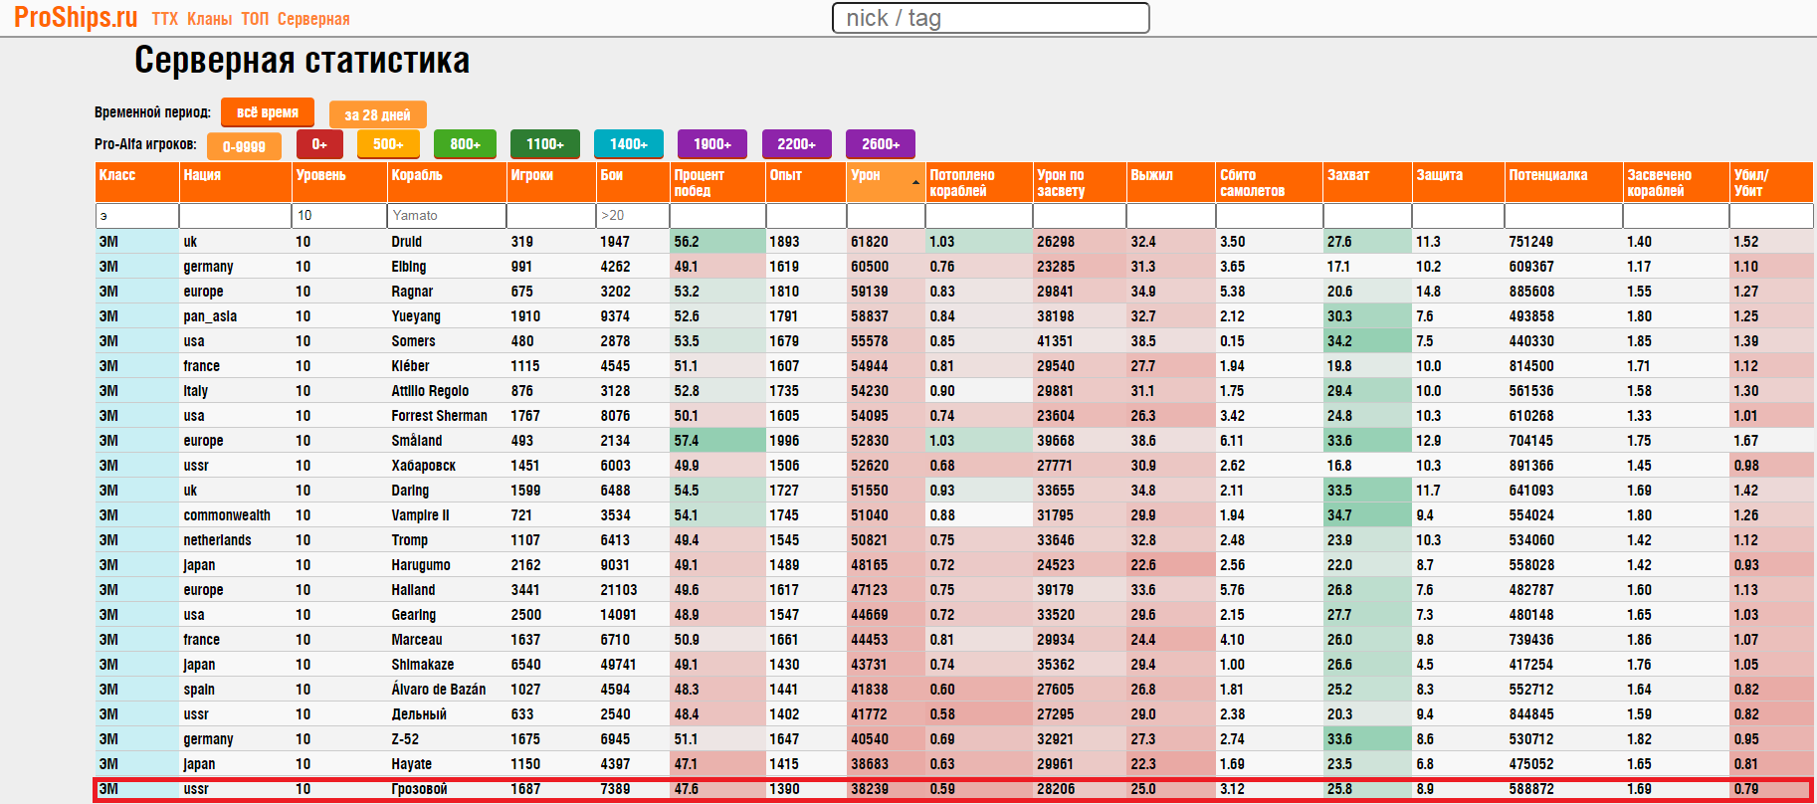Open the TTX navigation link
Screen dimensions: 1817x804
[165, 19]
